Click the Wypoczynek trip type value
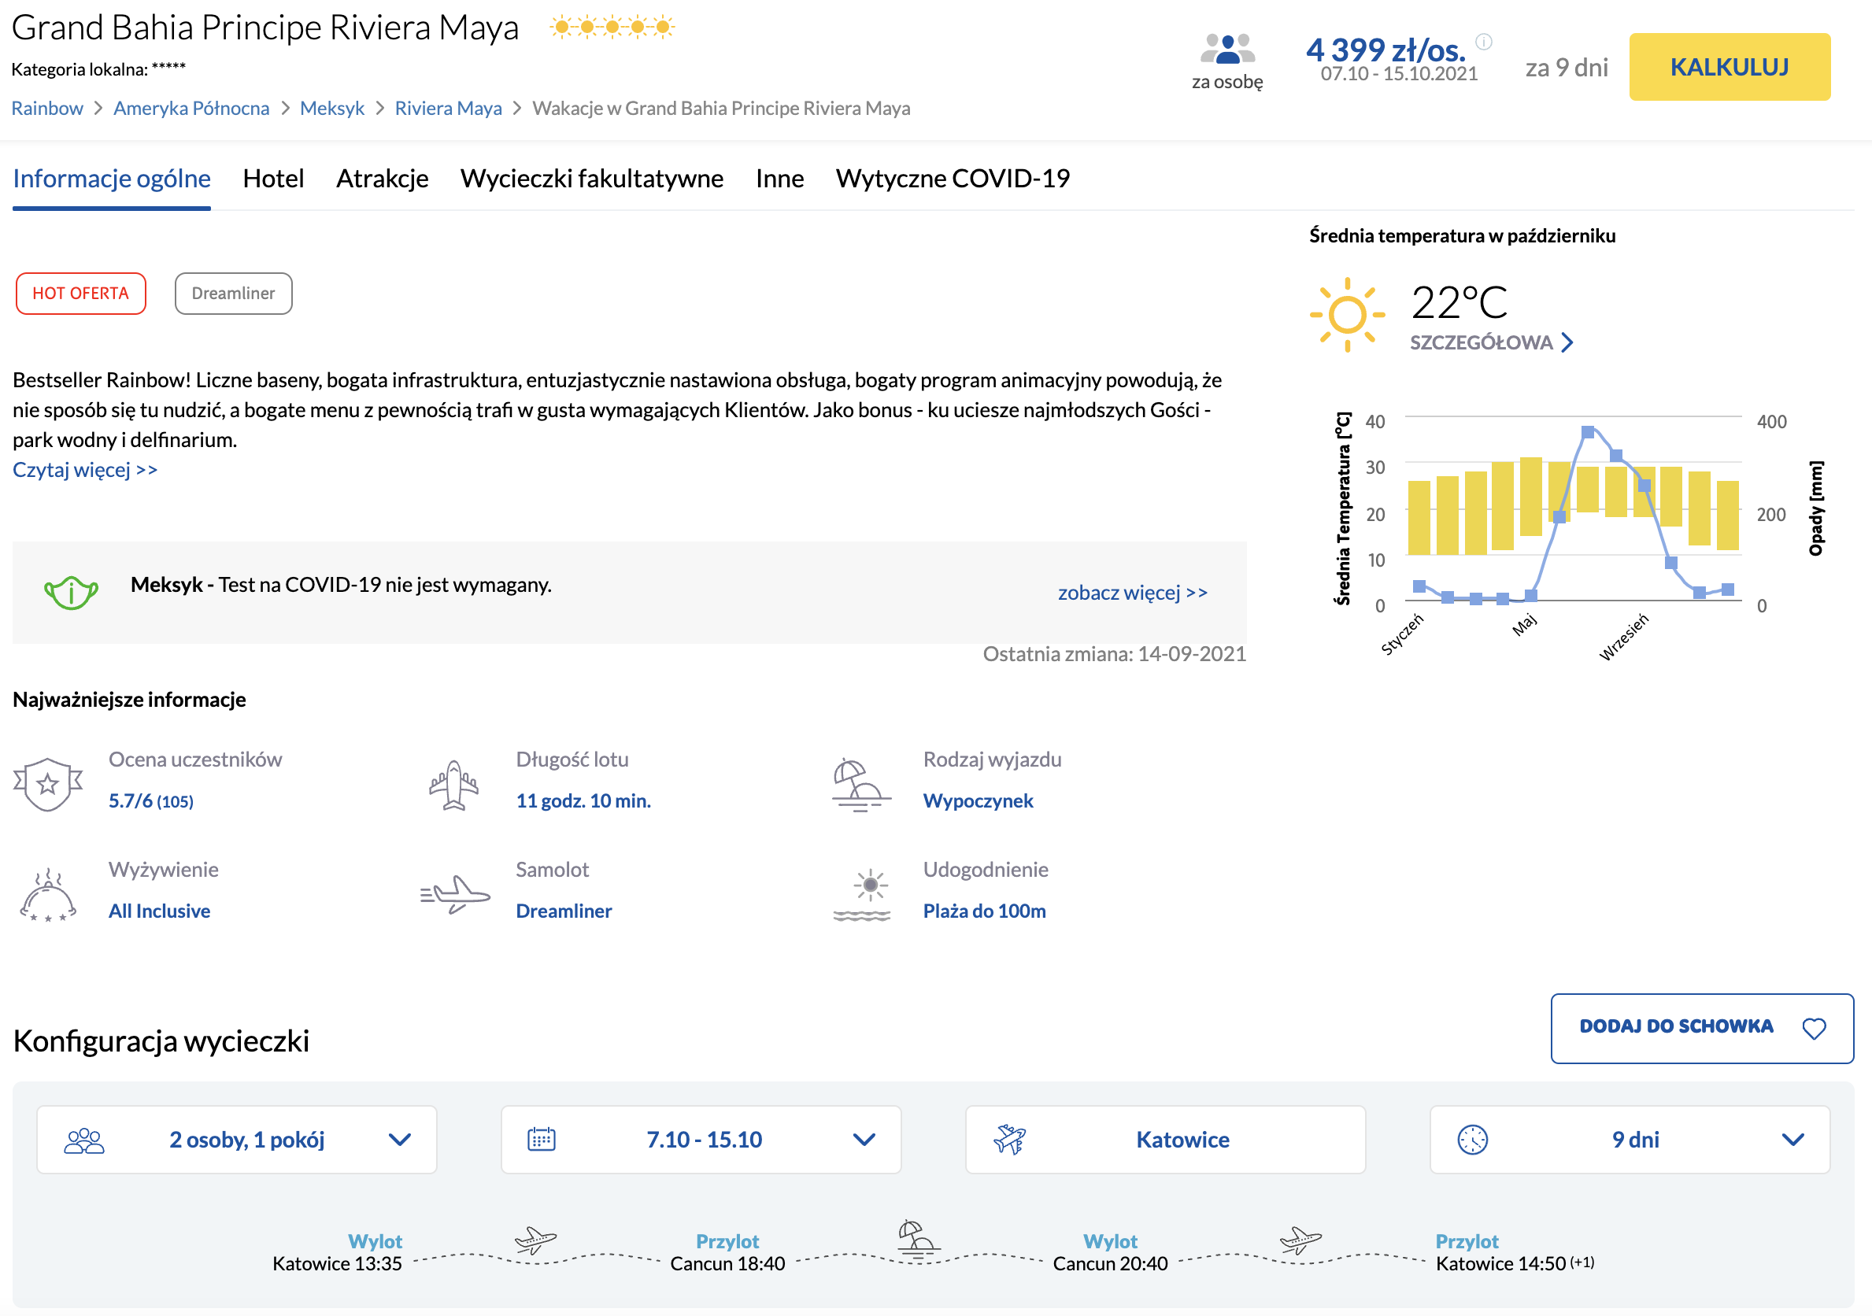The image size is (1872, 1316). click(x=978, y=800)
